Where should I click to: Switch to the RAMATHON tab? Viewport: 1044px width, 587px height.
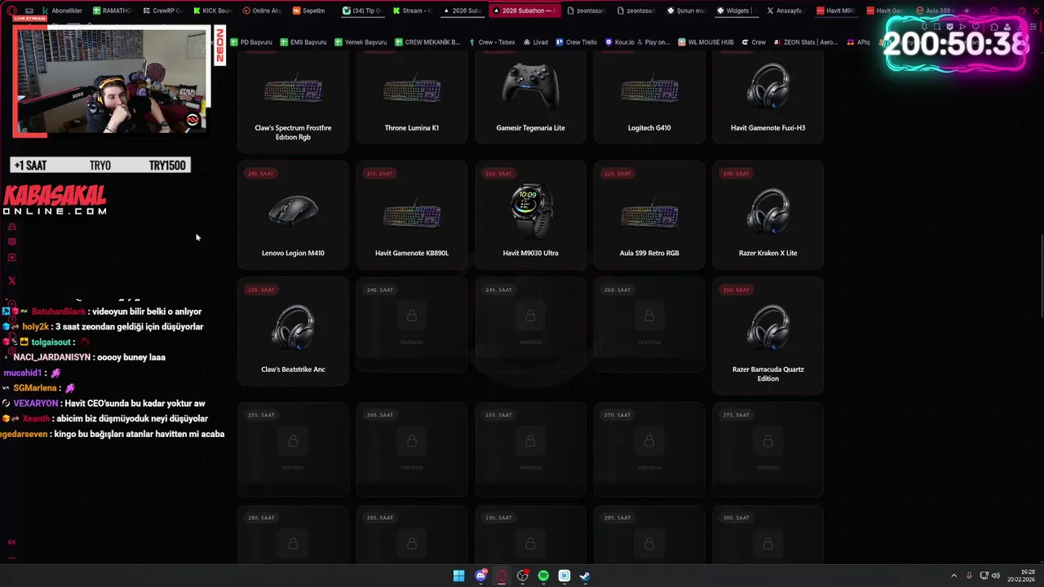113,11
